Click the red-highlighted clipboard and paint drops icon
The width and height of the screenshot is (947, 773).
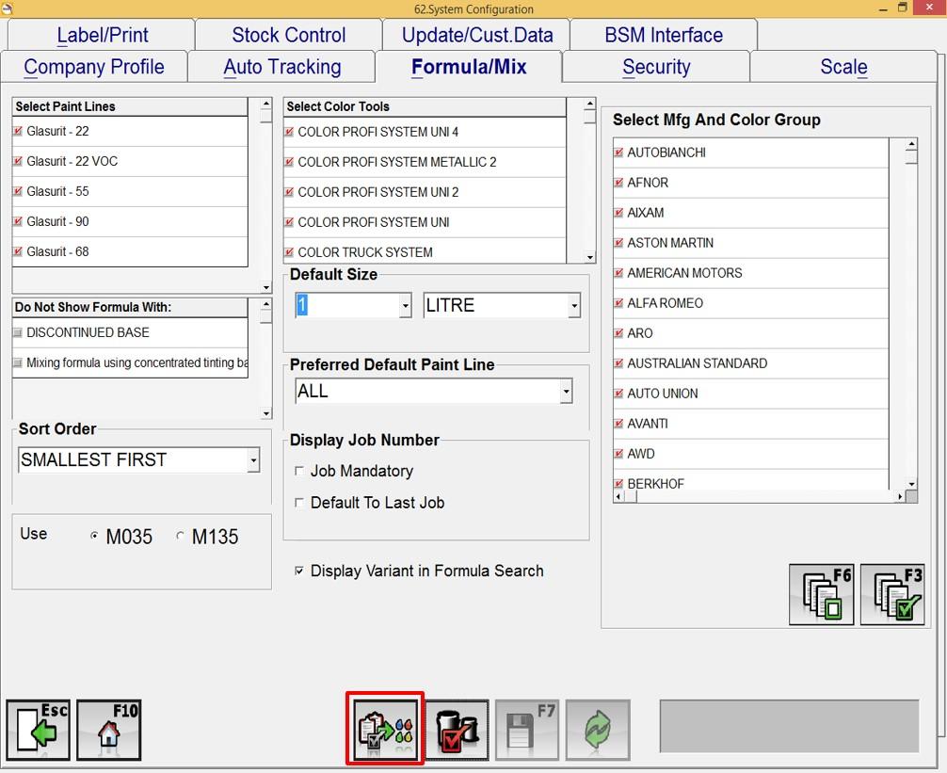pyautogui.click(x=384, y=730)
